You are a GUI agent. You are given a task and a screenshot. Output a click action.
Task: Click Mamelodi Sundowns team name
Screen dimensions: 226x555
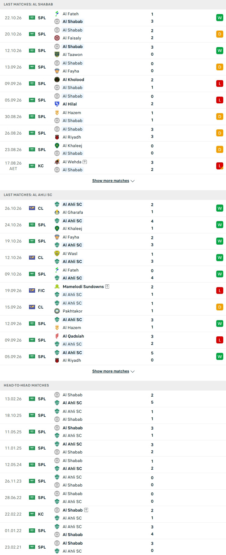point(83,287)
